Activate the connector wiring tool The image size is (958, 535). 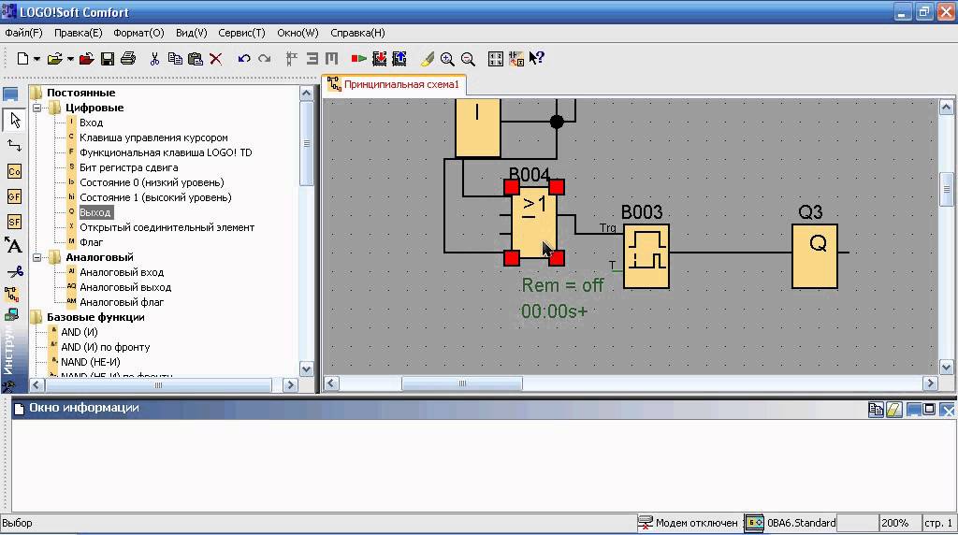pos(15,145)
